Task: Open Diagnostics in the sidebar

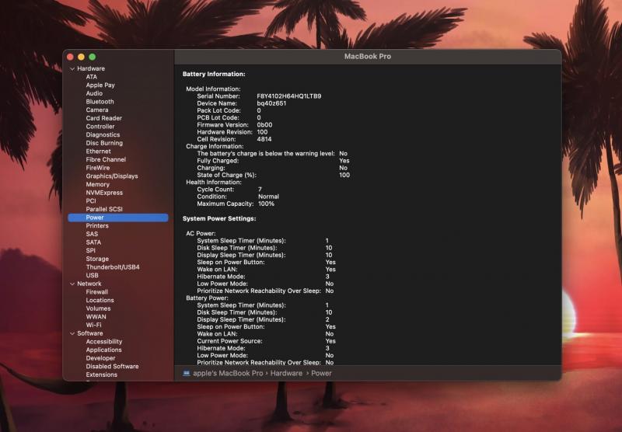Action: click(103, 134)
